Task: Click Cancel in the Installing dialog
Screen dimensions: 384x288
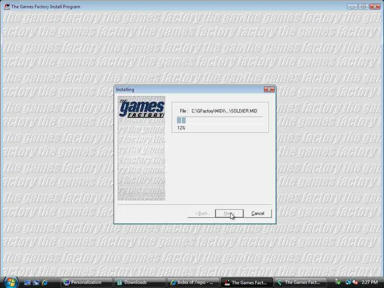Action: point(258,213)
